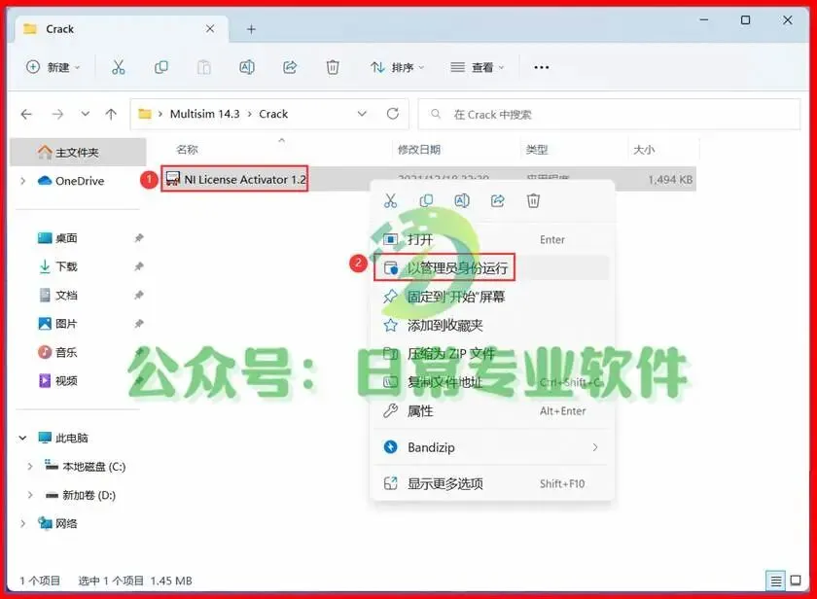Expand the 新加卷 (D:) node
The height and width of the screenshot is (599, 817).
30,495
